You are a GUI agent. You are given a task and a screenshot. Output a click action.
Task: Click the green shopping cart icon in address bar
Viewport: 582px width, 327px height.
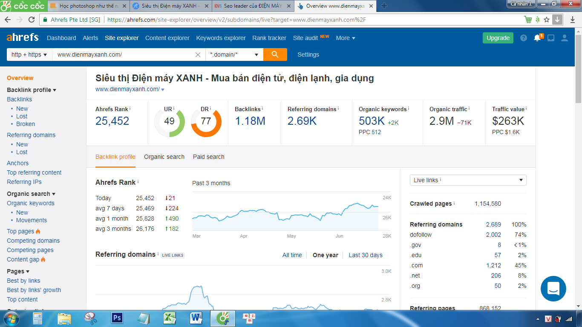[528, 20]
